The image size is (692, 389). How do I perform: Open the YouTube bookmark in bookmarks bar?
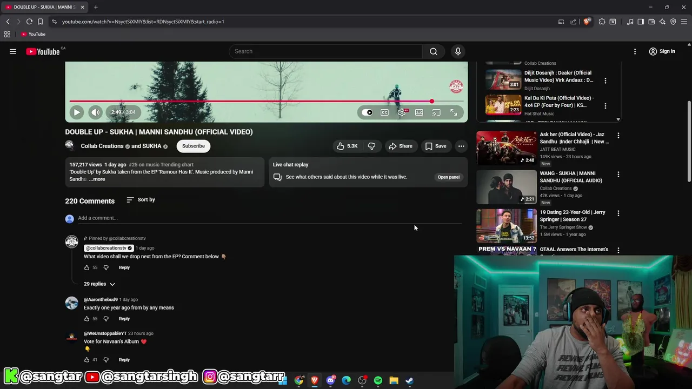(34, 34)
